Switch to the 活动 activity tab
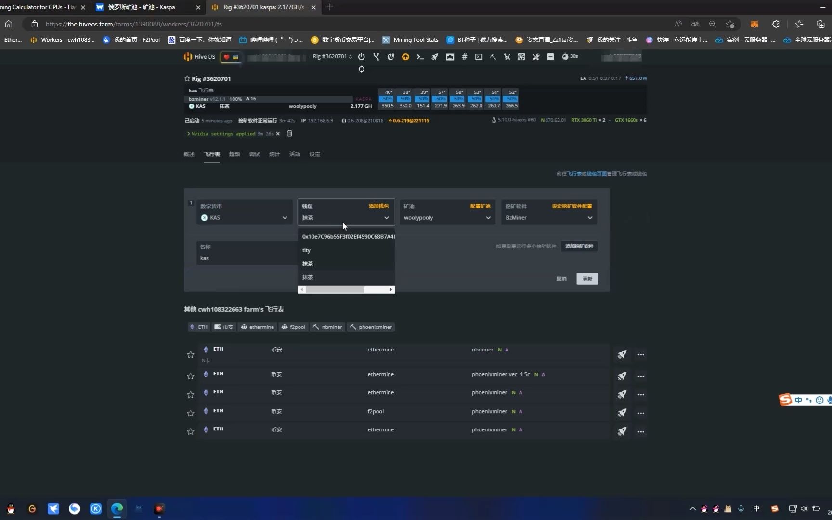 tap(295, 154)
